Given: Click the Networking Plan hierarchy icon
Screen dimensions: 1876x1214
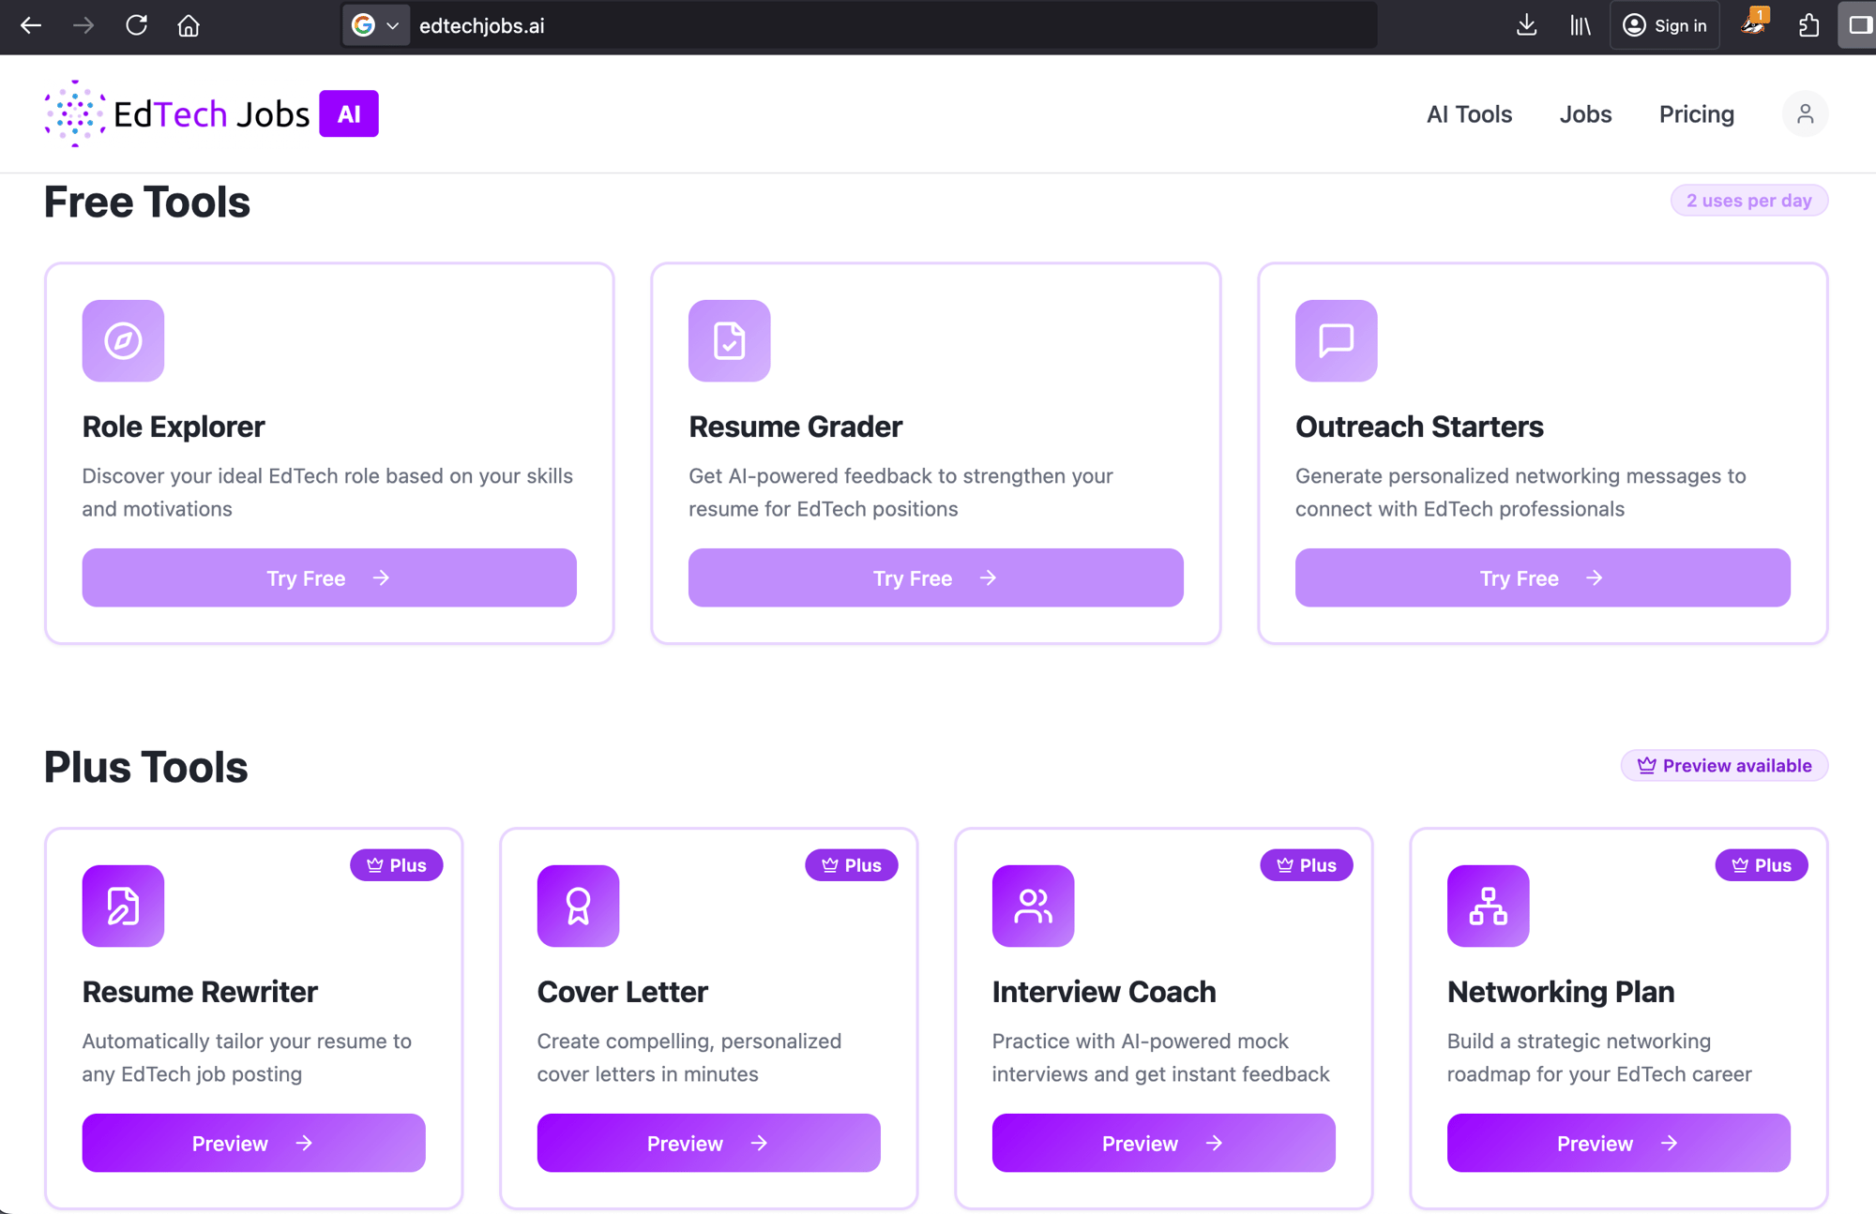Looking at the screenshot, I should tap(1488, 906).
